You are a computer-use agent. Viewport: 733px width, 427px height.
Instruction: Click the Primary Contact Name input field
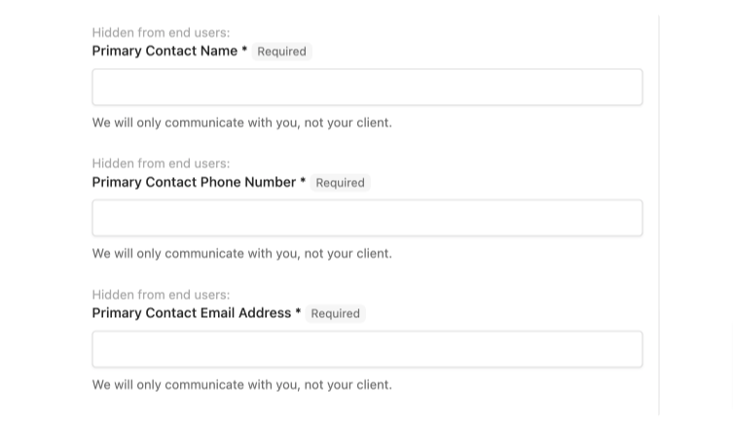coord(367,87)
